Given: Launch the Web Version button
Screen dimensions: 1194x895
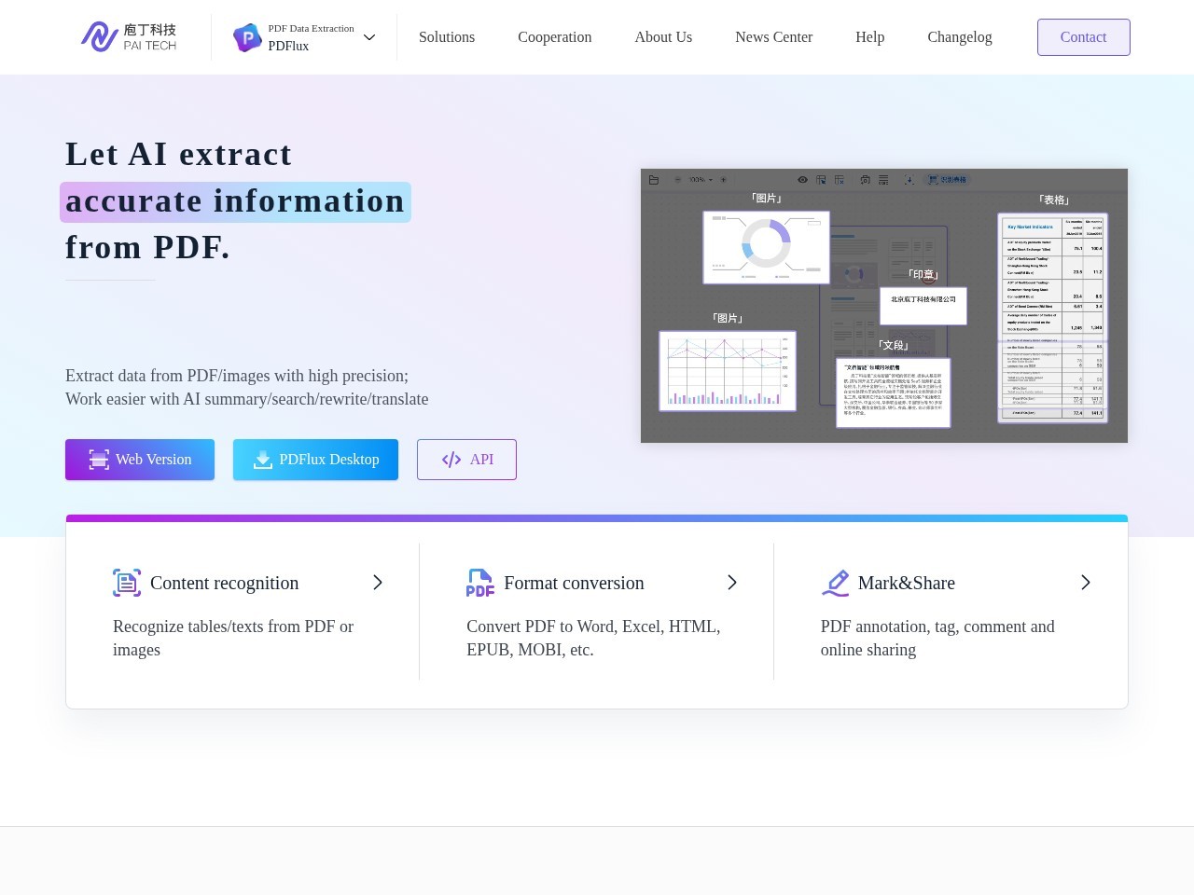Looking at the screenshot, I should tap(140, 460).
